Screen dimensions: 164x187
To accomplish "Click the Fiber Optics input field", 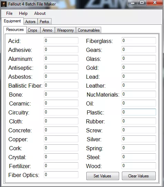I will point(61,175).
